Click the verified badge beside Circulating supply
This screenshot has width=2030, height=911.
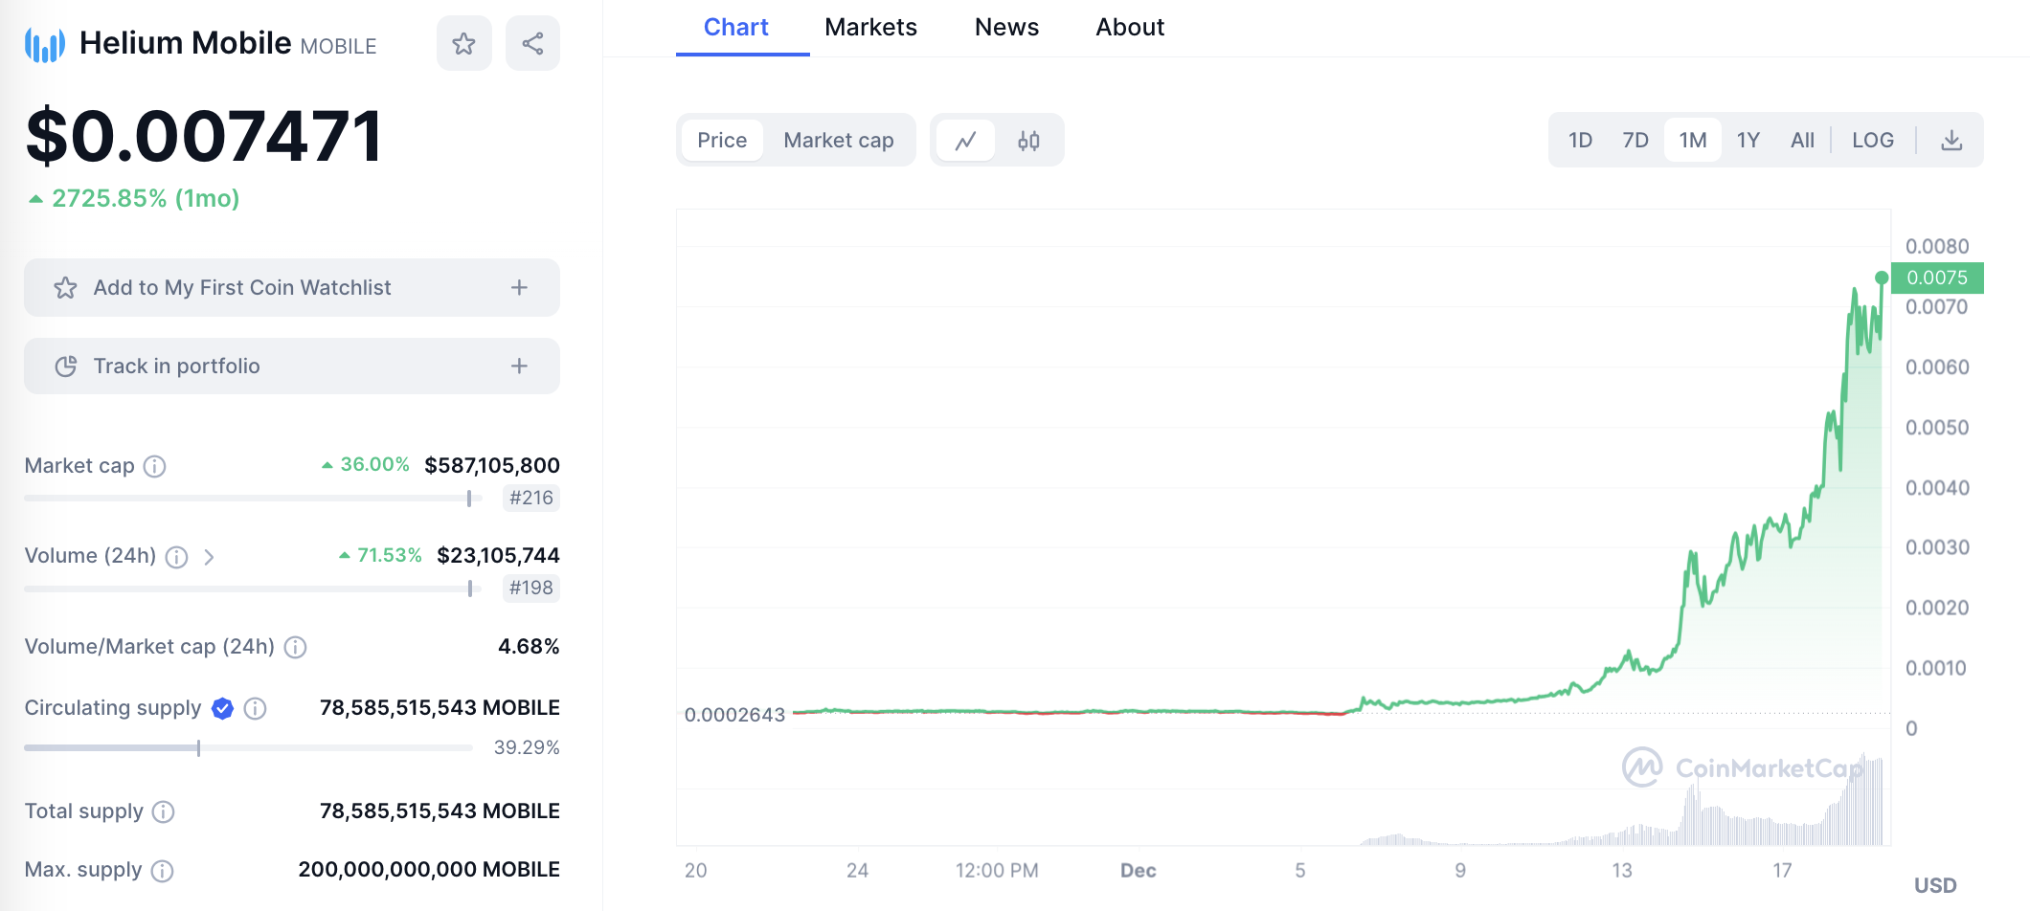[x=222, y=708]
